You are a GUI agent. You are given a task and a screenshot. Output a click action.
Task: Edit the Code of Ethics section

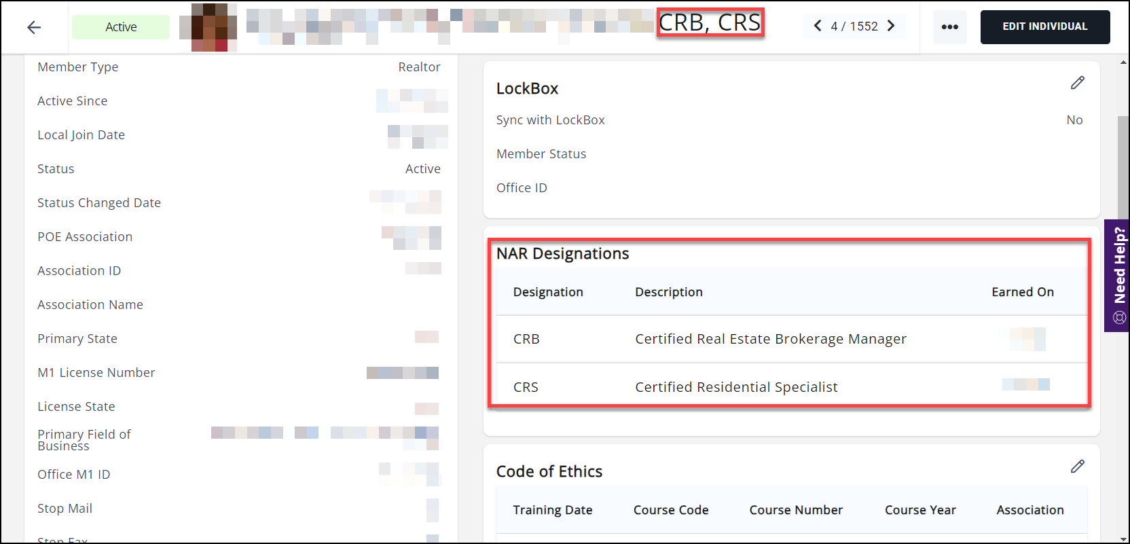point(1077,467)
